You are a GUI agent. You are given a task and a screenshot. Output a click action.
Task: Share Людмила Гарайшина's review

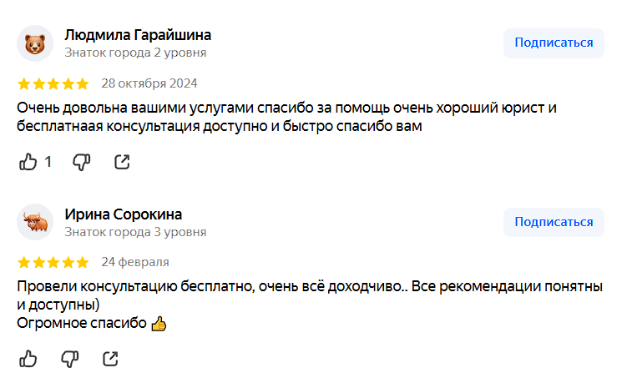[122, 162]
